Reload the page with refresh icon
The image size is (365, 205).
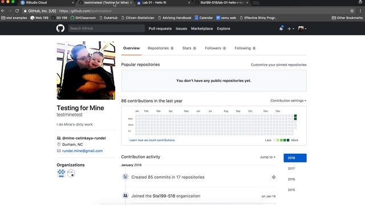pyautogui.click(x=17, y=11)
